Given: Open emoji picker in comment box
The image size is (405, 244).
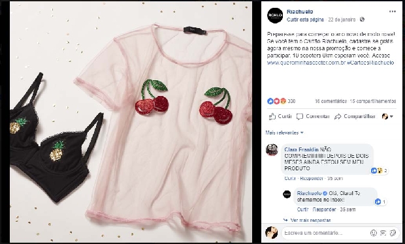Looking at the screenshot, I should coord(374,233).
